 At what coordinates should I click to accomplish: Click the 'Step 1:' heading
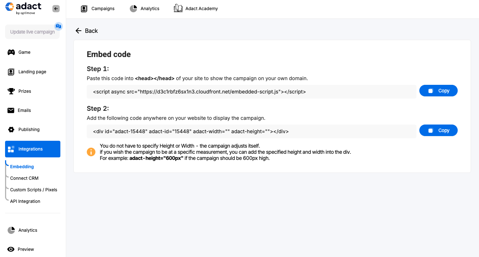[98, 69]
